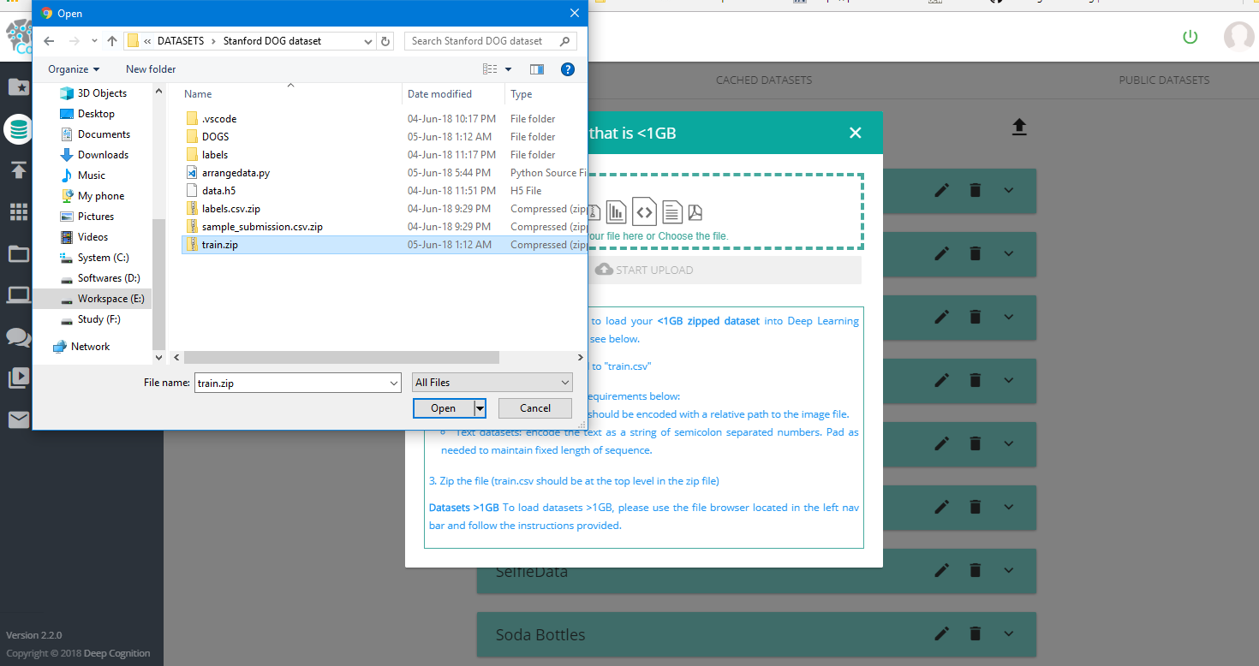
Task: Open the user avatar menu
Action: pyautogui.click(x=1238, y=37)
